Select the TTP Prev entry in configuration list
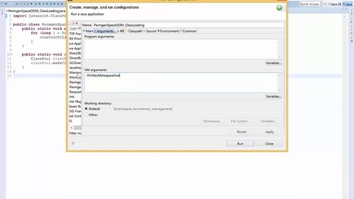 click(x=75, y=34)
